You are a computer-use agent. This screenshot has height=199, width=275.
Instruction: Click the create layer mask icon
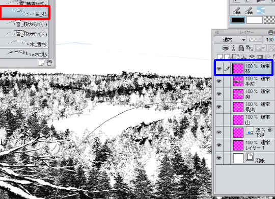point(260,57)
